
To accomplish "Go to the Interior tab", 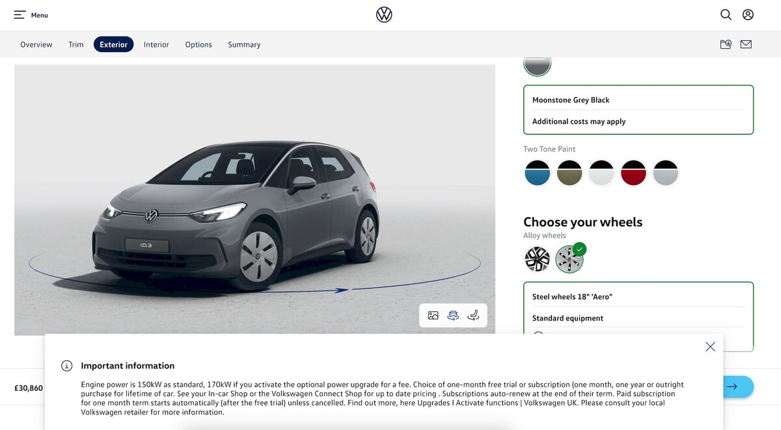I will click(x=156, y=44).
